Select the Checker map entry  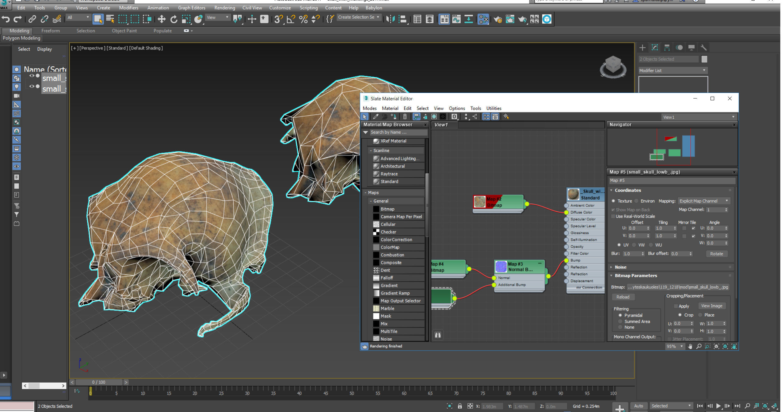[398, 232]
